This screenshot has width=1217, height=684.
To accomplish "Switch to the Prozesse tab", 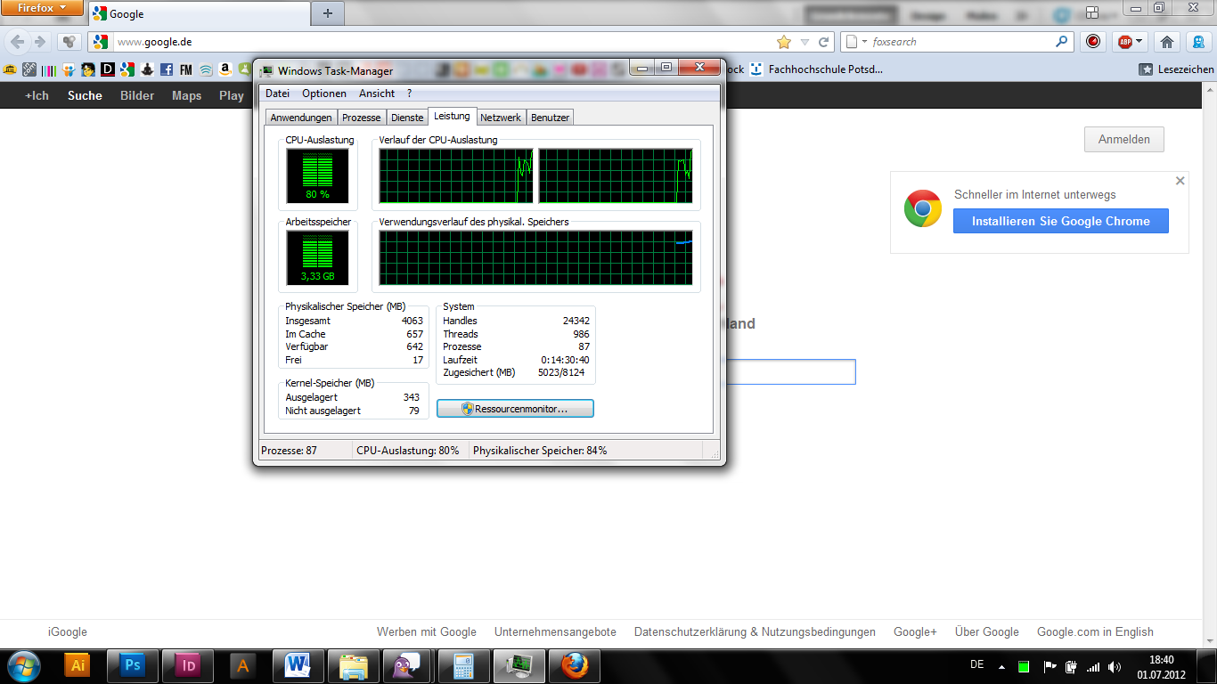I will [362, 118].
